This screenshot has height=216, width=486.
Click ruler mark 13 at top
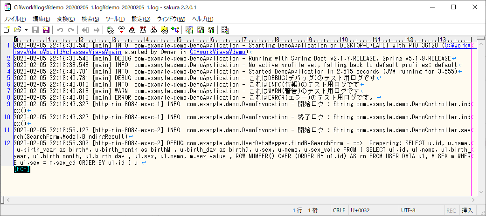point(443,40)
